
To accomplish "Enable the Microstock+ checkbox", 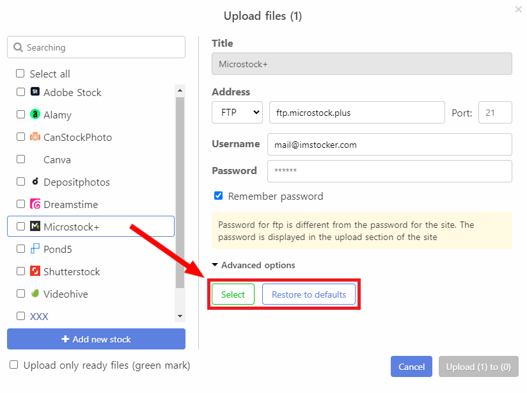I will (x=21, y=226).
